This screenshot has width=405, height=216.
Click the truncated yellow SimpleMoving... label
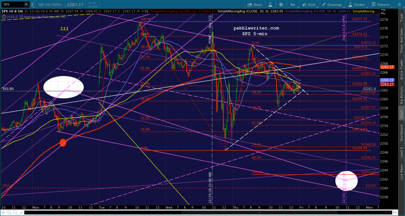[366, 11]
